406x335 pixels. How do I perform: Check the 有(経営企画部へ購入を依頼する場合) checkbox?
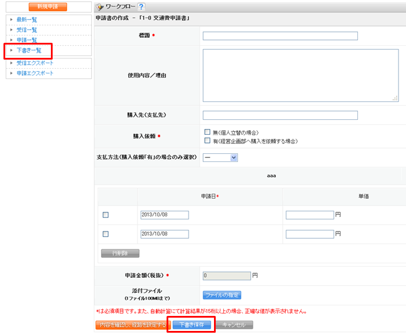[207, 141]
